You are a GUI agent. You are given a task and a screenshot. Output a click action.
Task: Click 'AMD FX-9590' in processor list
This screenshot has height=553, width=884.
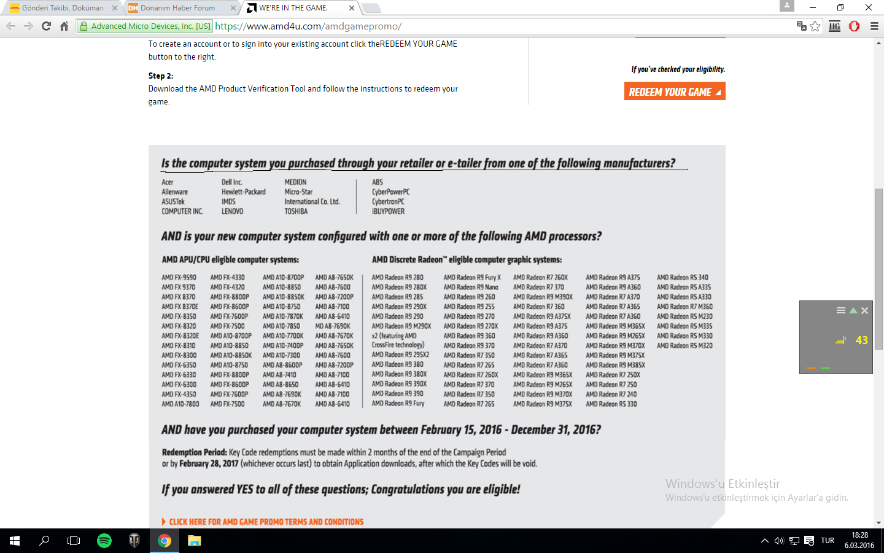pos(179,277)
